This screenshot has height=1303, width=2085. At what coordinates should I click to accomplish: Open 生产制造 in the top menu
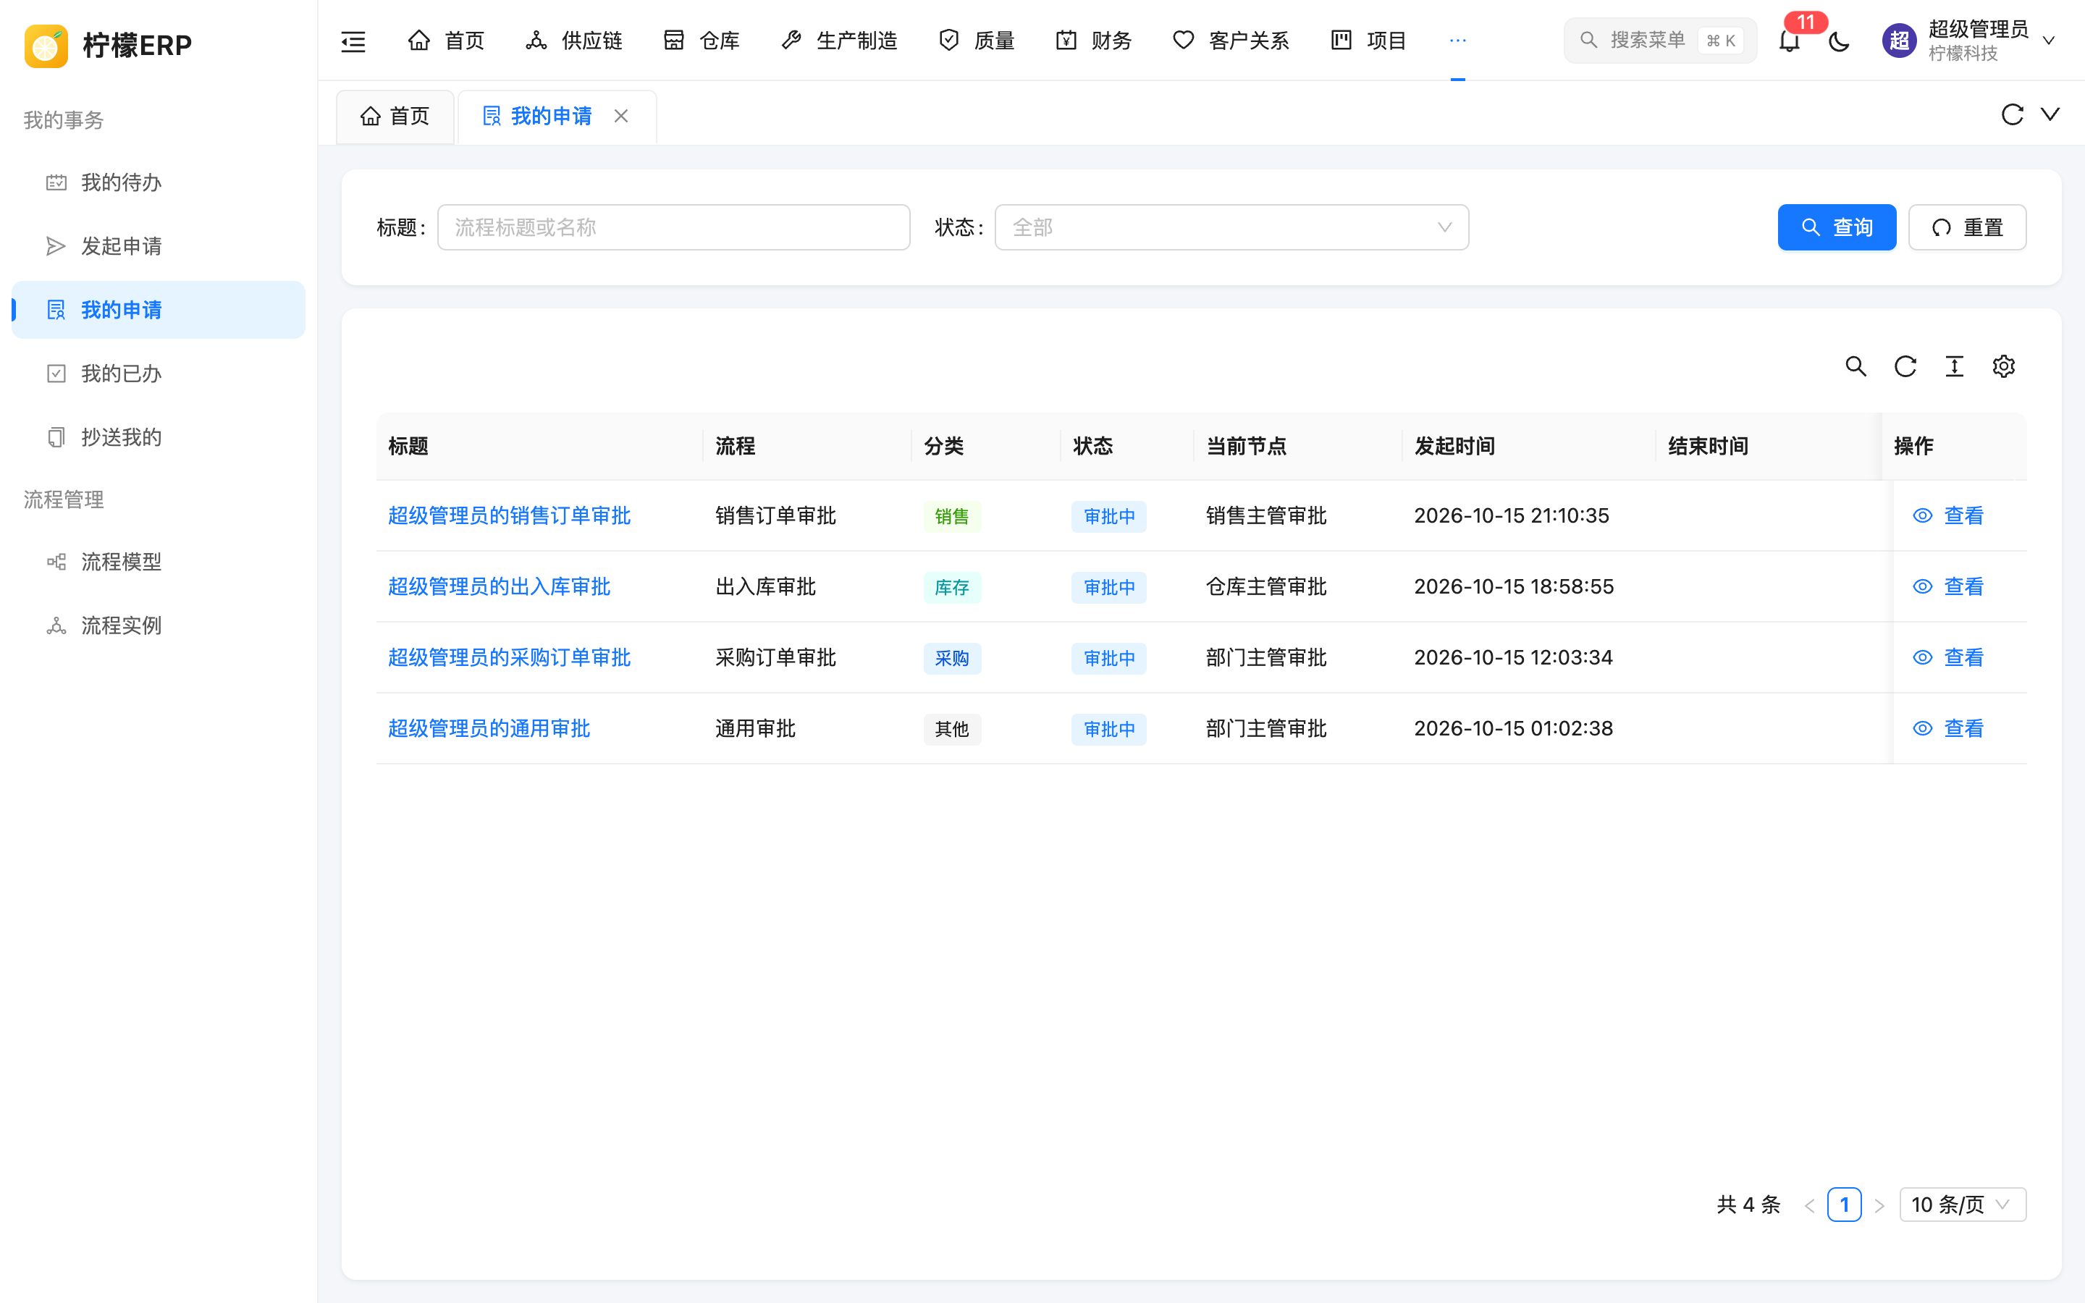[x=838, y=41]
